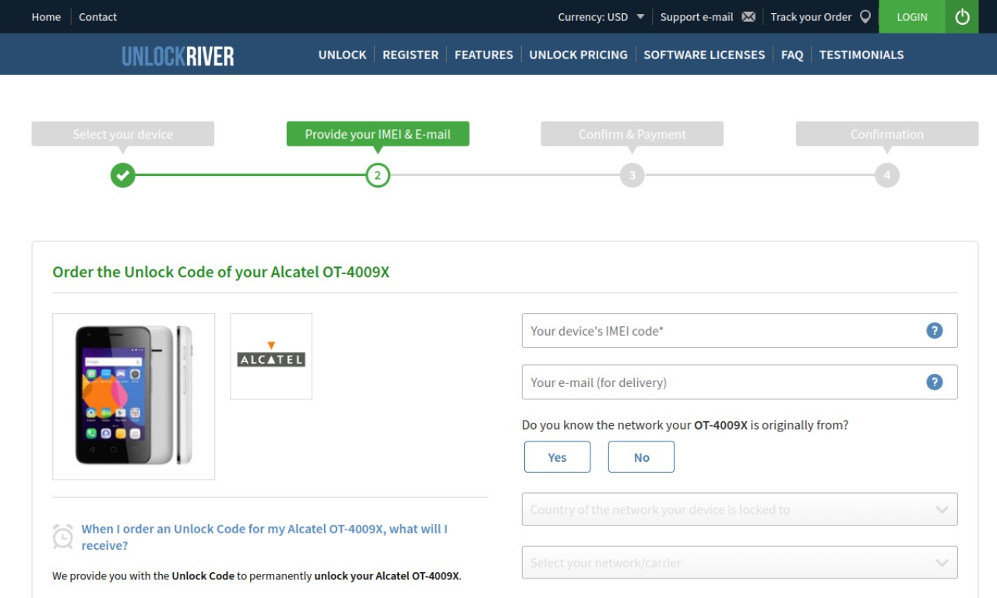Expand the Select your network/carrier dropdown
997x598 pixels.
739,562
